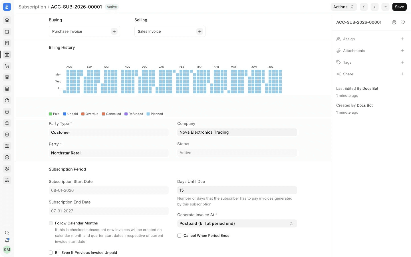Like this document with the heart icon
Screen dimensions: 411x257
403,22
